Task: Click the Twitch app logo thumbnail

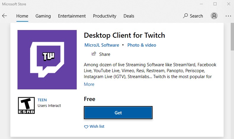Action: tap(47, 60)
